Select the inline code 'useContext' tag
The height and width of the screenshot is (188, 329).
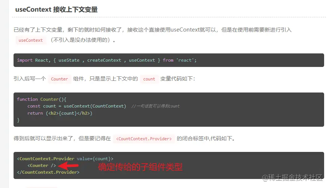[30, 40]
